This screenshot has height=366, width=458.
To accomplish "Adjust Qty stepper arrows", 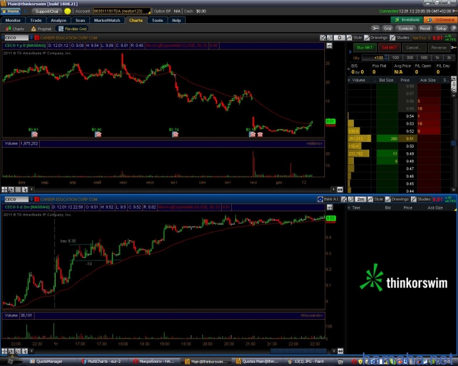I will 386,58.
